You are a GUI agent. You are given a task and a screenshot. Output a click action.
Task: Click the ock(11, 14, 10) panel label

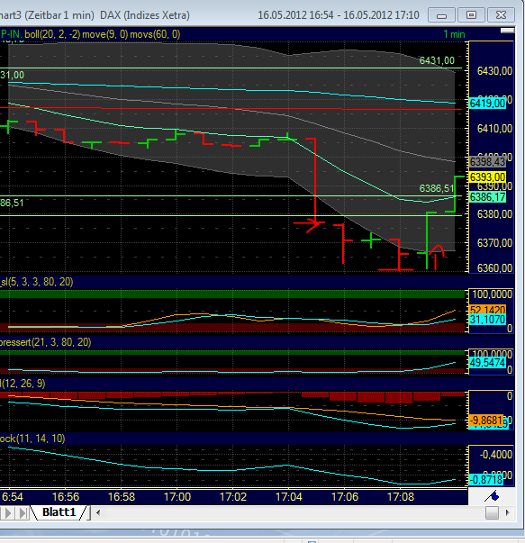(32, 439)
